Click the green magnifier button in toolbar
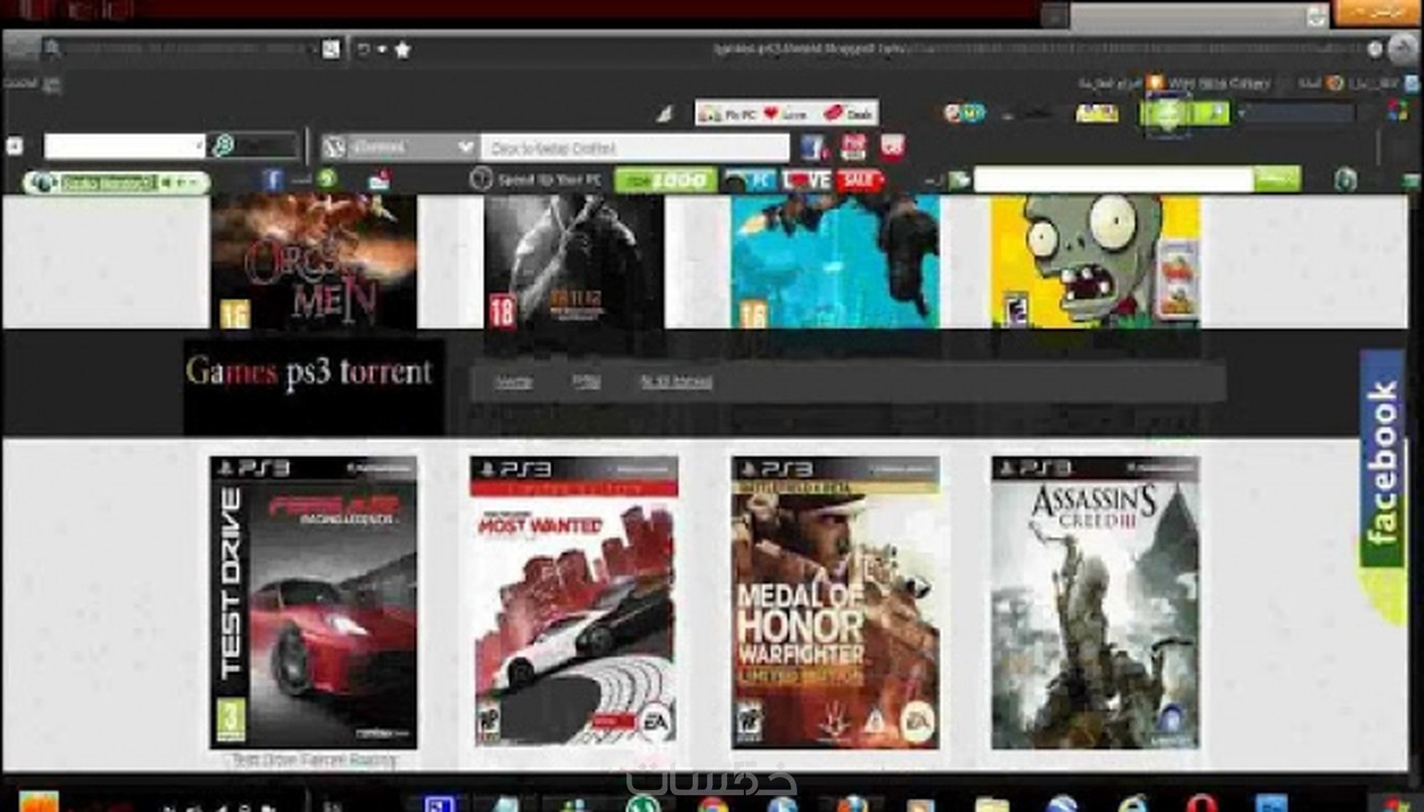 [1211, 113]
